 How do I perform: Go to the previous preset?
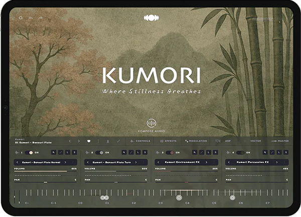click(70, 141)
